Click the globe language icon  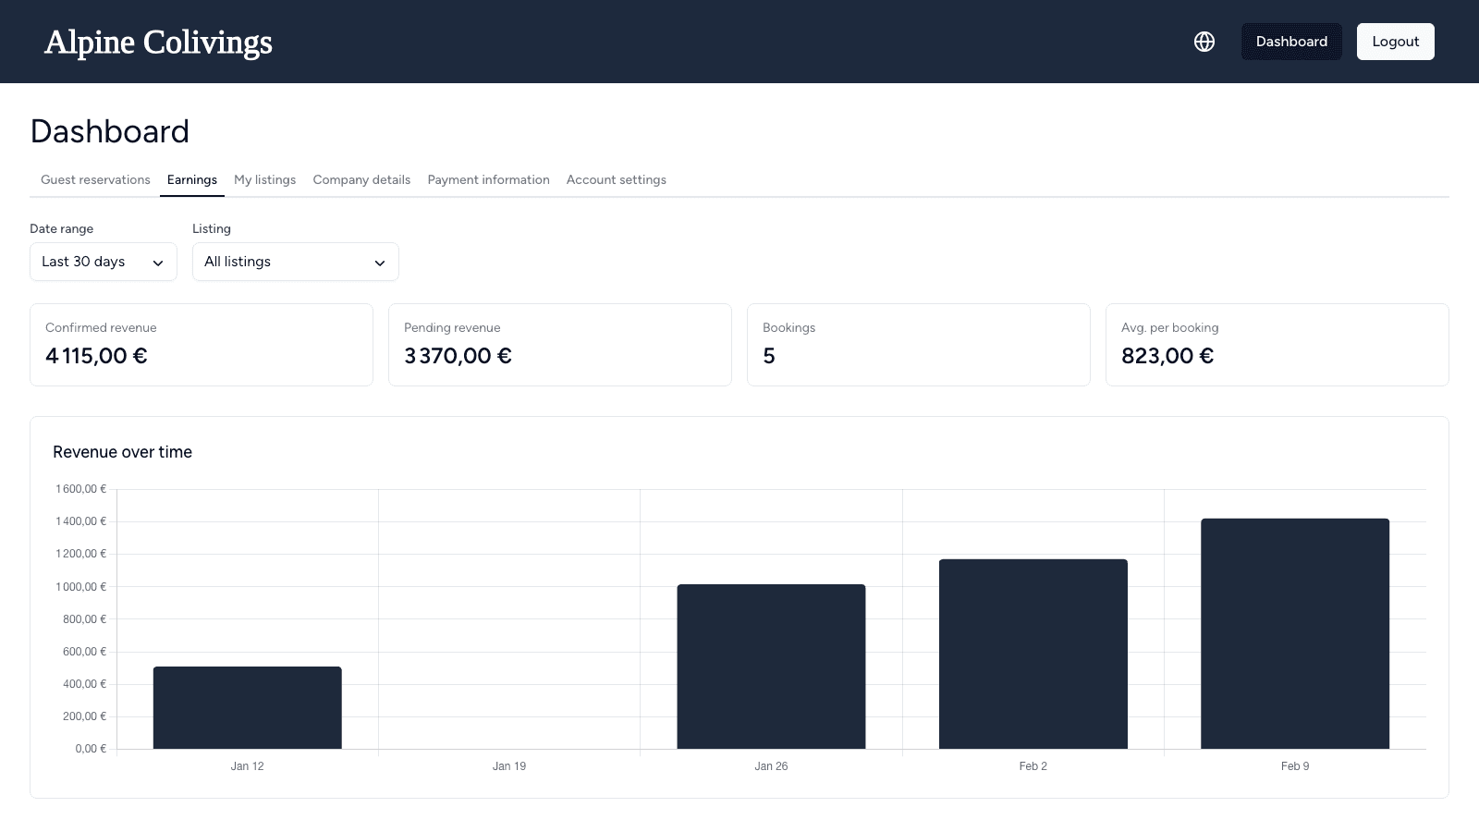tap(1204, 42)
